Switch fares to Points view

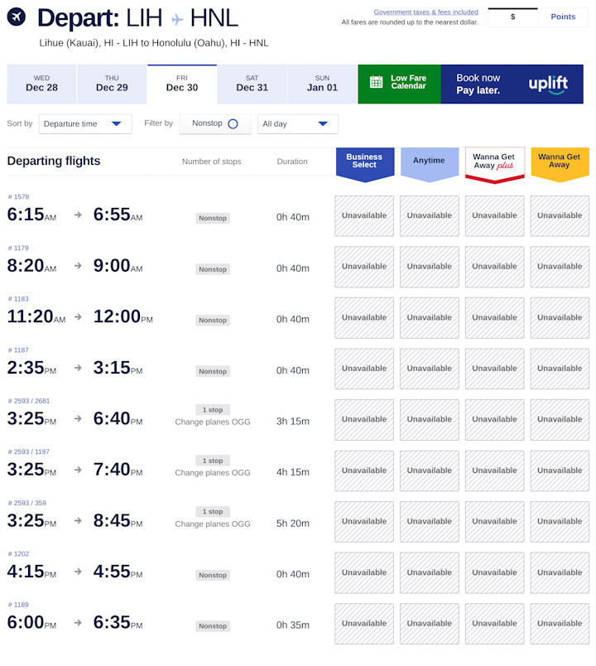[563, 17]
